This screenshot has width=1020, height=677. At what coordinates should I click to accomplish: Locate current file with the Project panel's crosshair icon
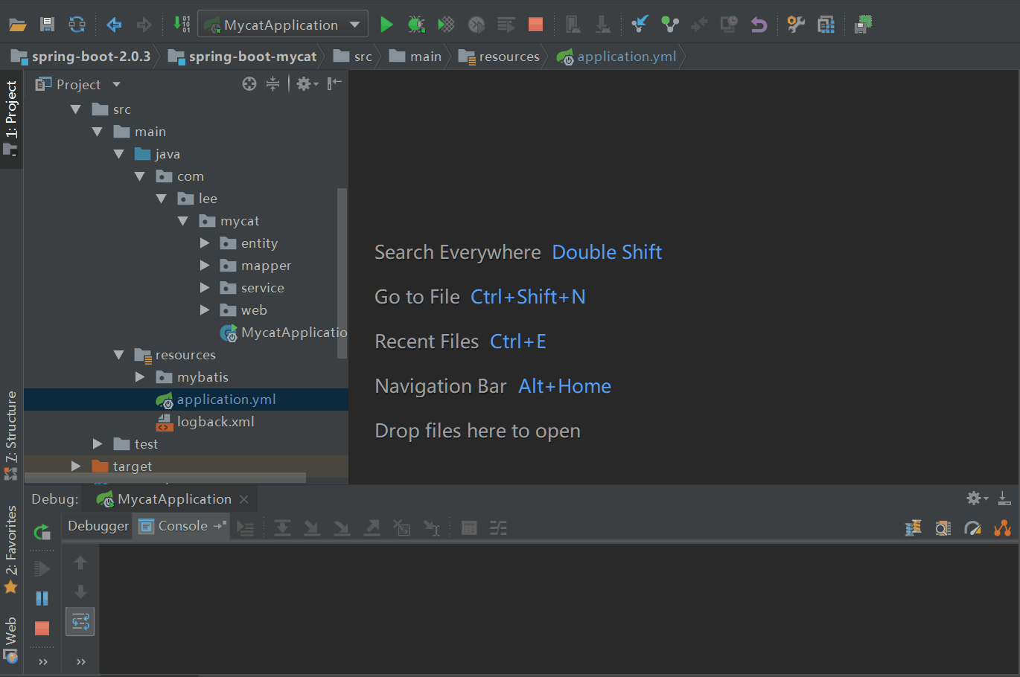[x=249, y=84]
